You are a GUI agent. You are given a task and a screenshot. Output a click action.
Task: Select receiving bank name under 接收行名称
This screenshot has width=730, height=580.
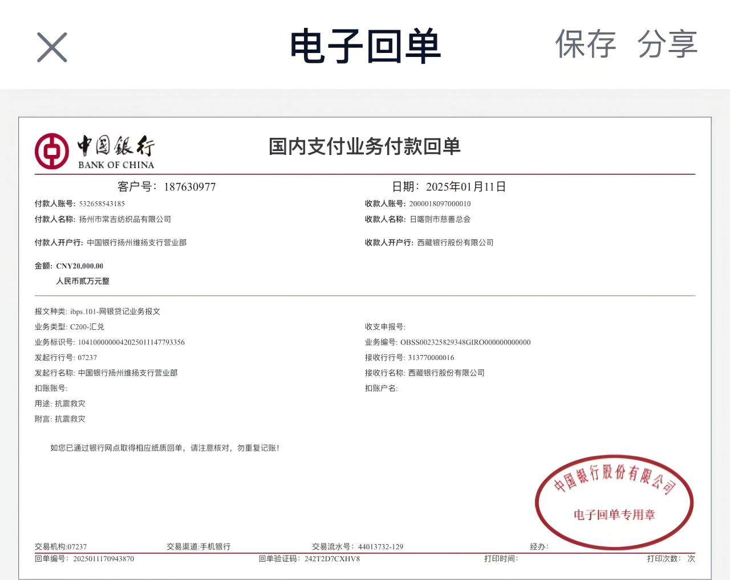[x=447, y=373]
